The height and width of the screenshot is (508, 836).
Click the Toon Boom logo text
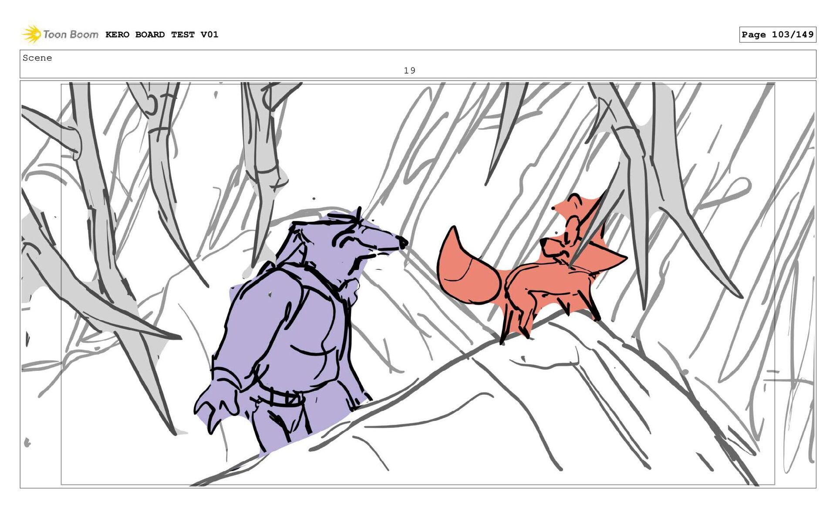click(x=71, y=34)
